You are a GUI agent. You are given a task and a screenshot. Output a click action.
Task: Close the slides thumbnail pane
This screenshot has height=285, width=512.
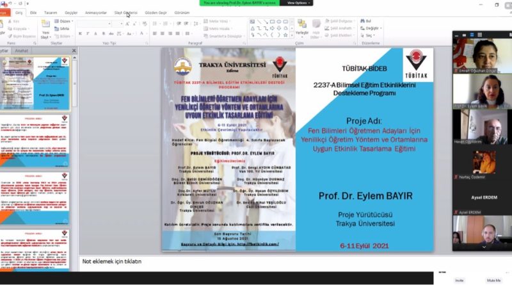pyautogui.click(x=74, y=51)
